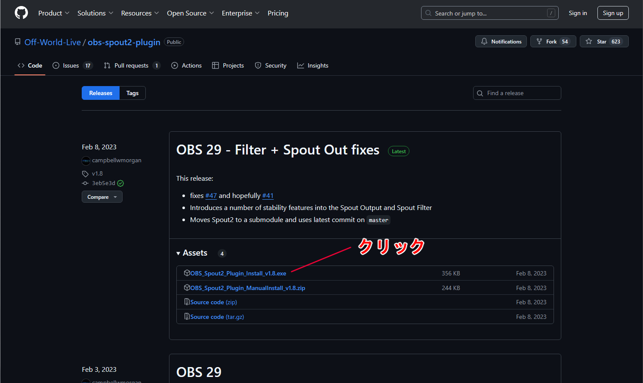This screenshot has height=383, width=643.
Task: Click the commit icon next to 3eb5e3d
Action: tap(85, 183)
